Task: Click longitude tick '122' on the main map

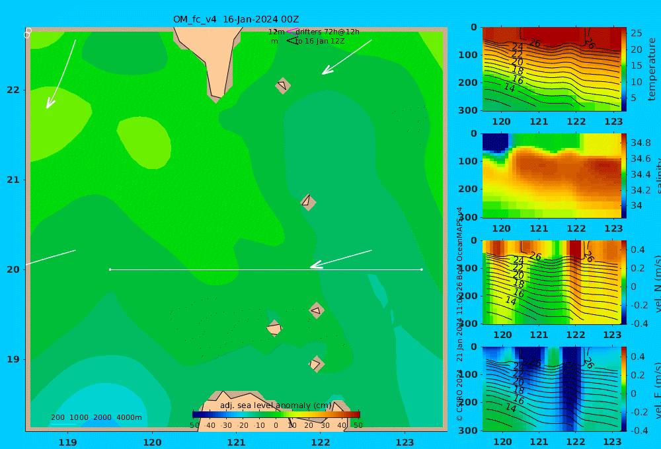Action: 321,442
